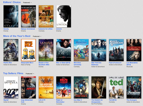143x106 pixels.
Task: Click the Beasts of the Southern Wild link
Action: (x=44, y=64)
